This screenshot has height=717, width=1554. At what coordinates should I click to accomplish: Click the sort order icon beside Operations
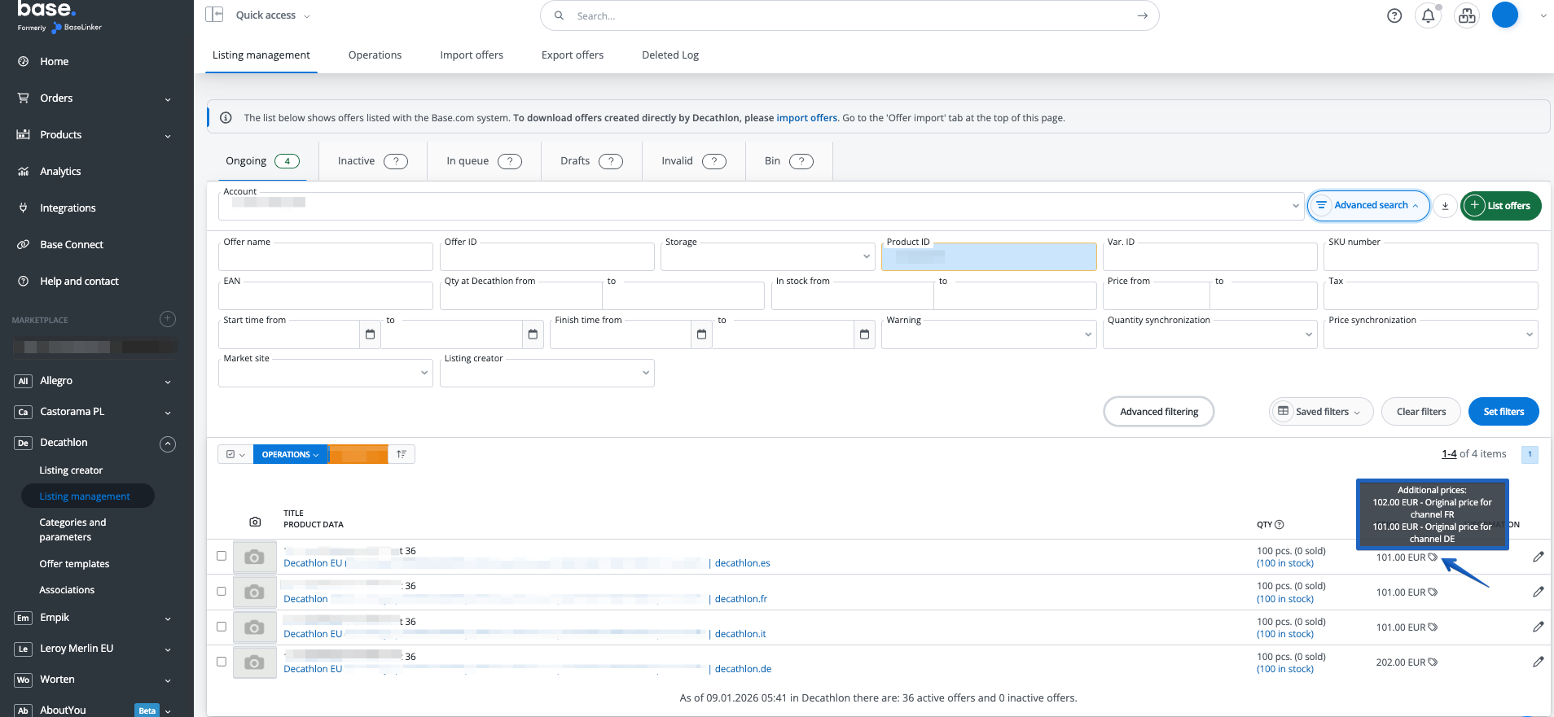[x=402, y=454]
